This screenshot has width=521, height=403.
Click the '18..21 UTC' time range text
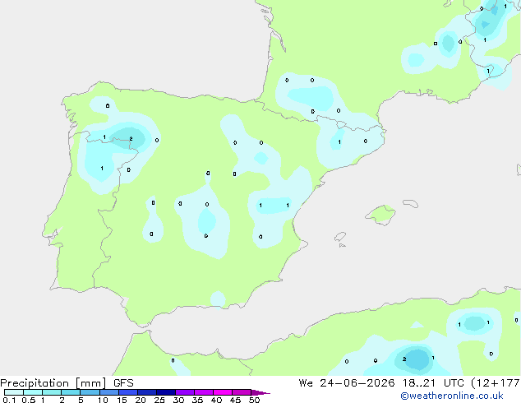pos(432,383)
